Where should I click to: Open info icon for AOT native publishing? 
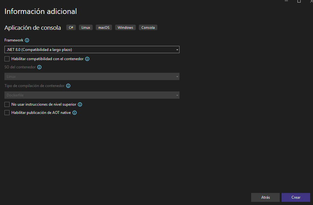75,113
